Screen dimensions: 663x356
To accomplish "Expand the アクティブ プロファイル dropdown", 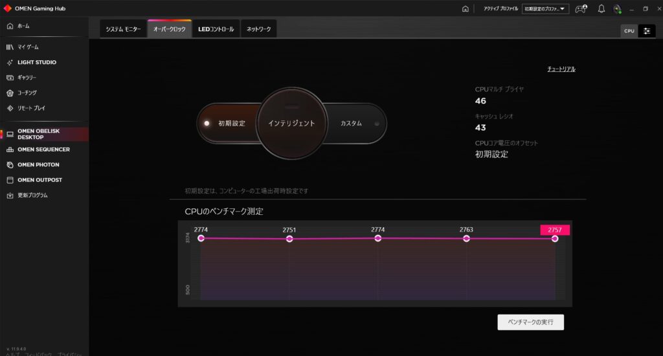I will (545, 9).
